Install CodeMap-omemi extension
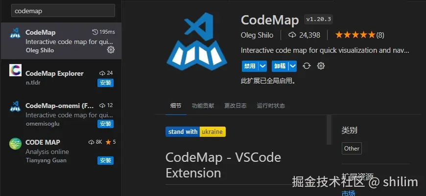 105,124
